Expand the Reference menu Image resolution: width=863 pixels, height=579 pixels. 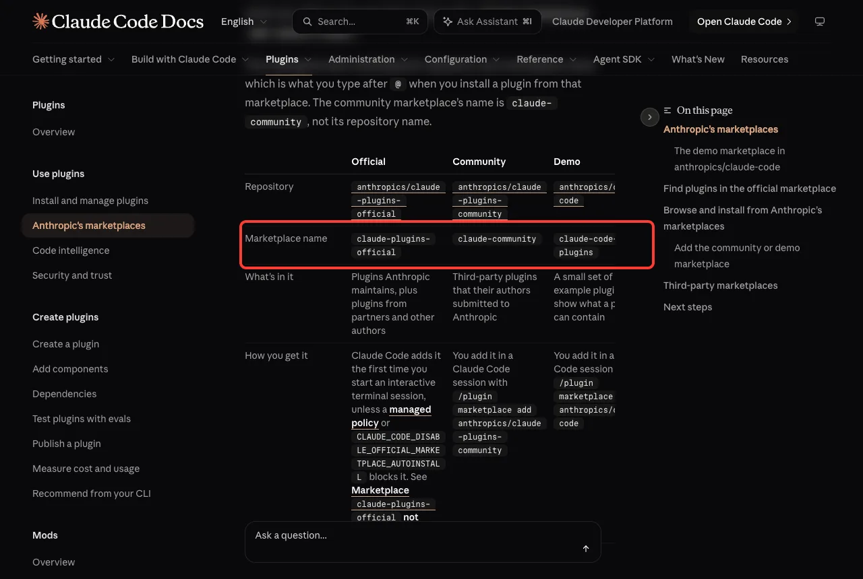[x=547, y=59]
